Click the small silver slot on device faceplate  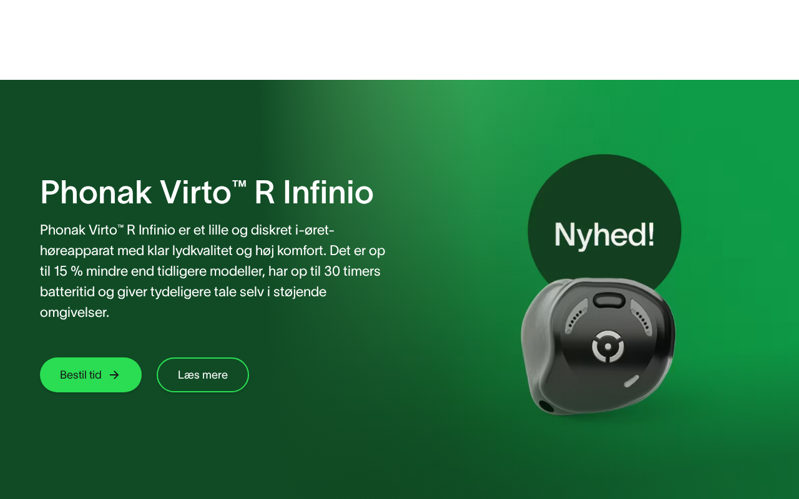631,380
